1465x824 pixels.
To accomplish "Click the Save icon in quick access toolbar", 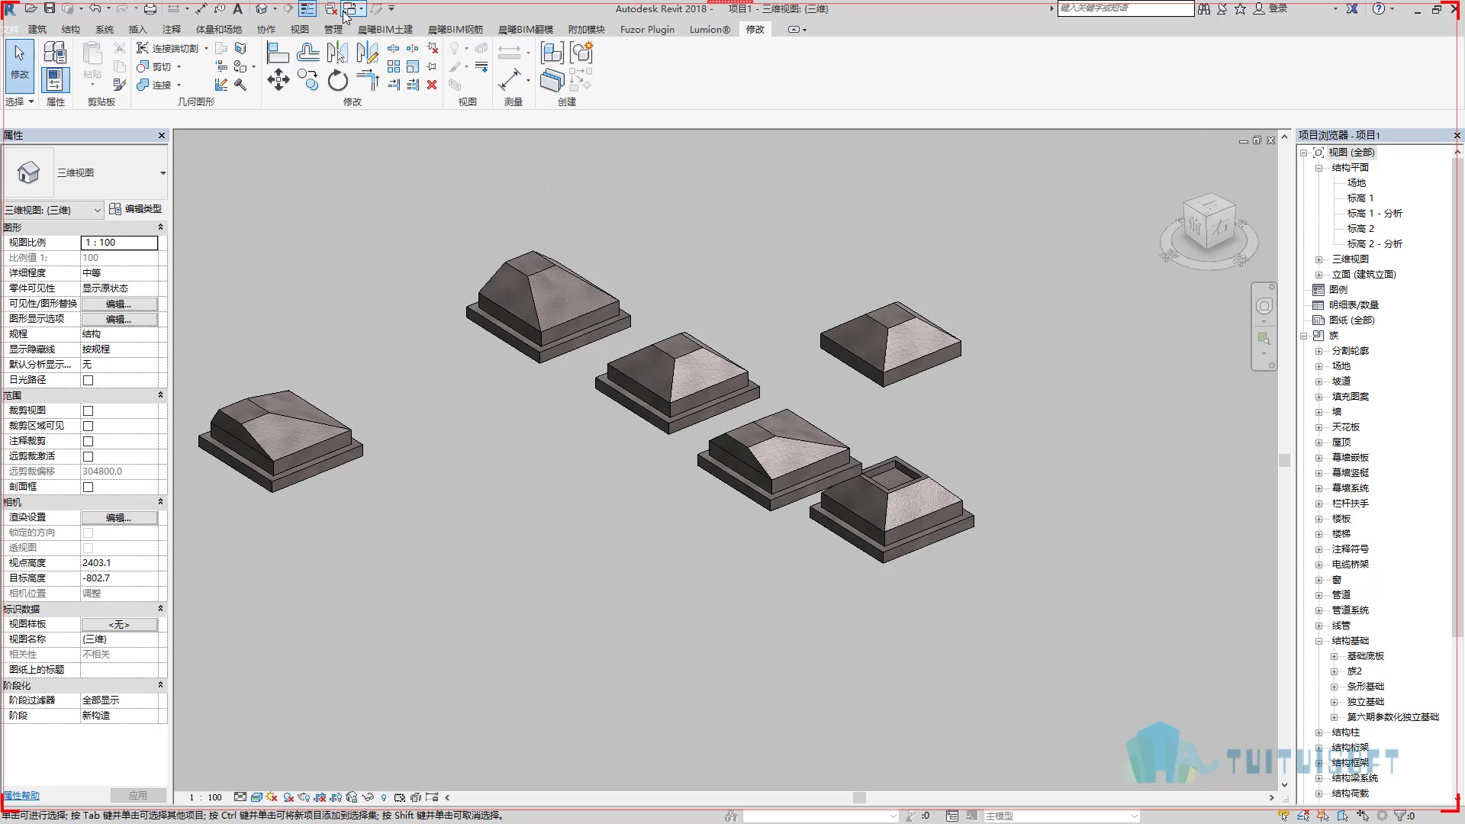I will pyautogui.click(x=50, y=8).
